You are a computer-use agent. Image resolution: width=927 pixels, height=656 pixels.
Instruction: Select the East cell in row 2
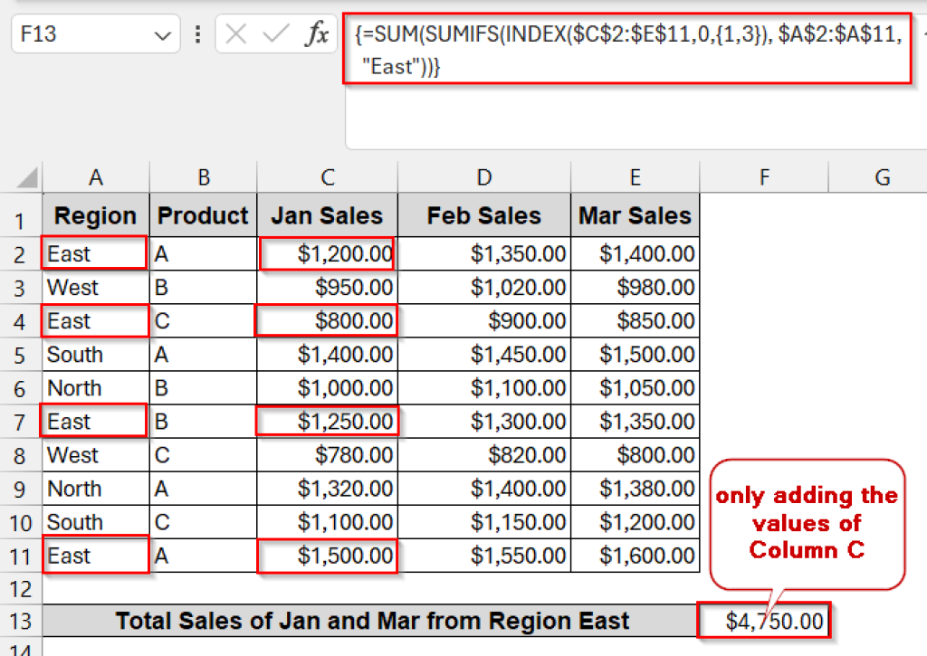94,252
